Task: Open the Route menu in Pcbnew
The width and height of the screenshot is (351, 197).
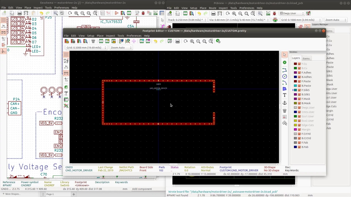Action: pos(213,8)
